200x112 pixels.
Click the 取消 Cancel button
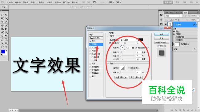coord(162,38)
